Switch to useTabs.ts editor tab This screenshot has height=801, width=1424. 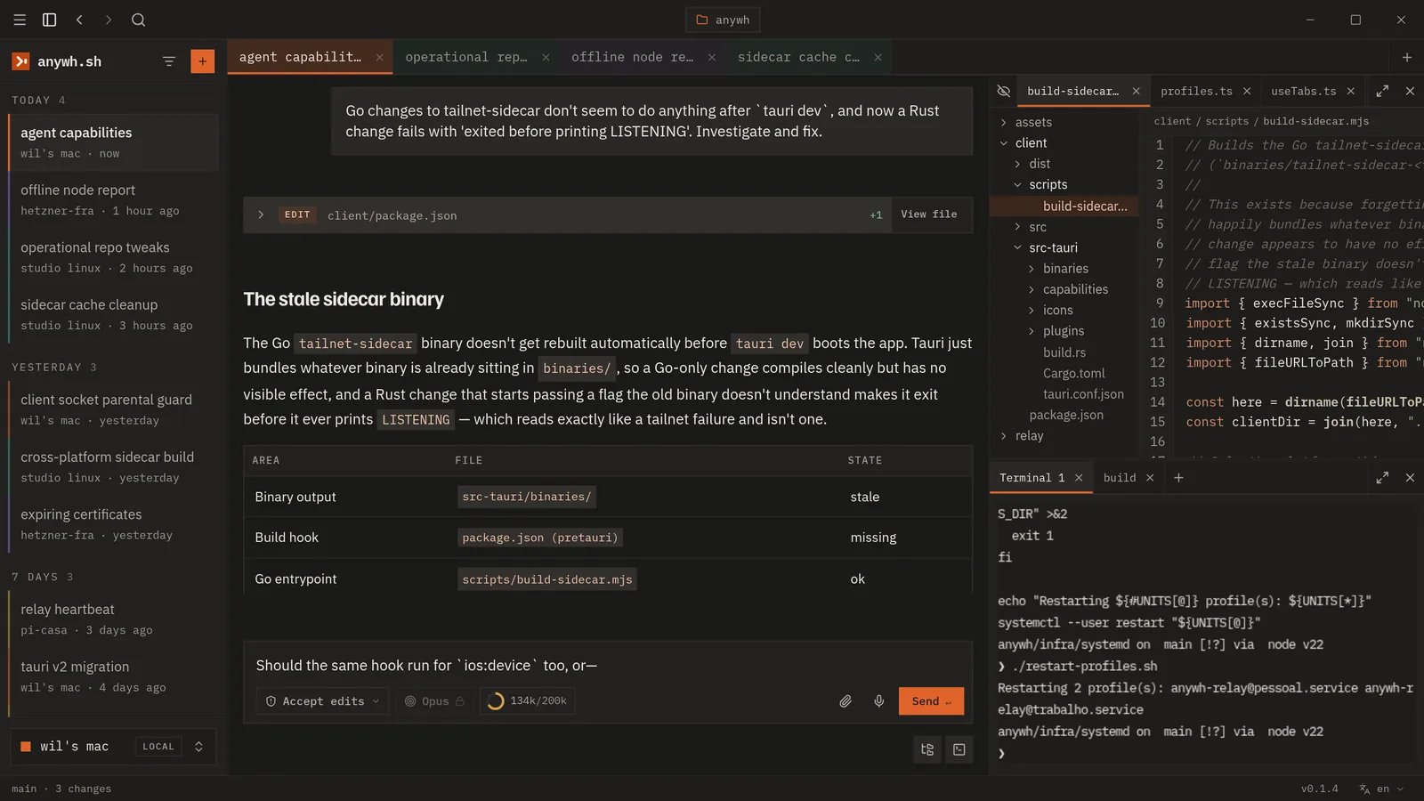pos(1303,91)
